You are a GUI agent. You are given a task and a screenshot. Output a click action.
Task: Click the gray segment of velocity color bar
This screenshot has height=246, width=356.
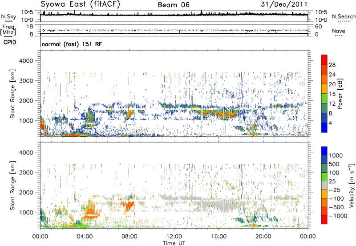324,185
